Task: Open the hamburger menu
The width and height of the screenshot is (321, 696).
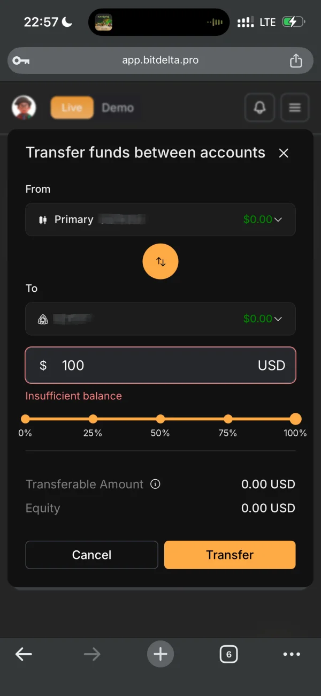Action: [x=295, y=108]
